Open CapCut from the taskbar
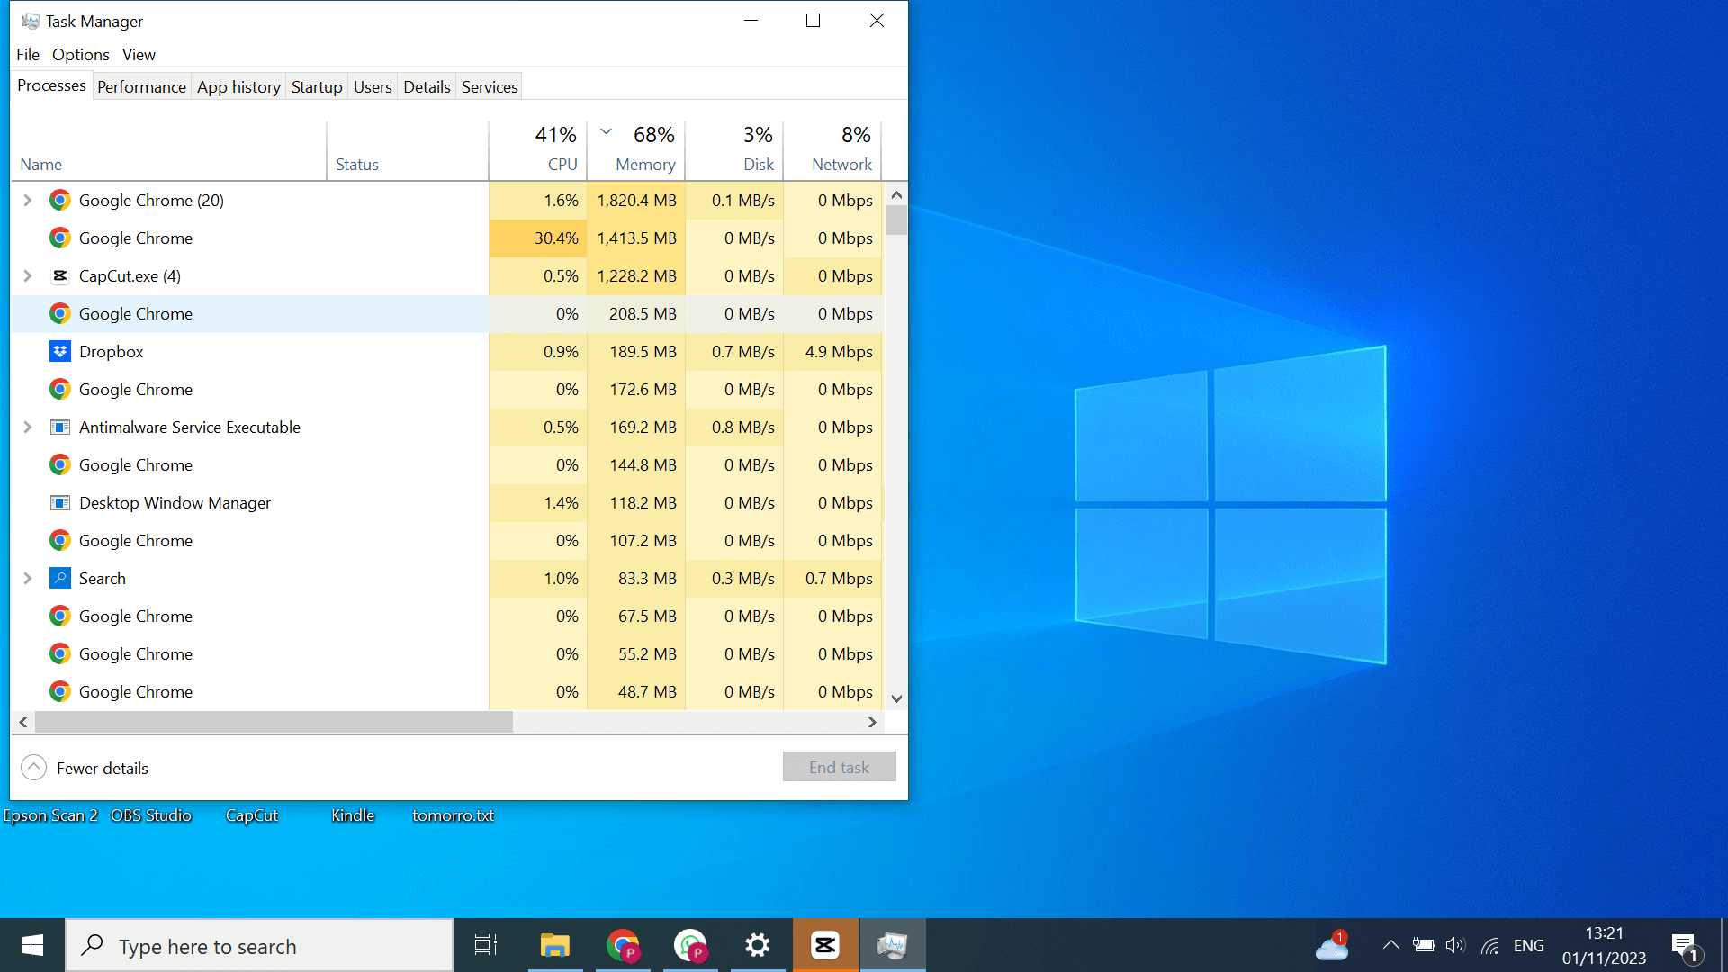Screen dimensions: 1728x972 point(825,945)
